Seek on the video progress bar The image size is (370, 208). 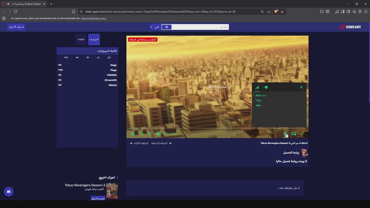(217, 128)
